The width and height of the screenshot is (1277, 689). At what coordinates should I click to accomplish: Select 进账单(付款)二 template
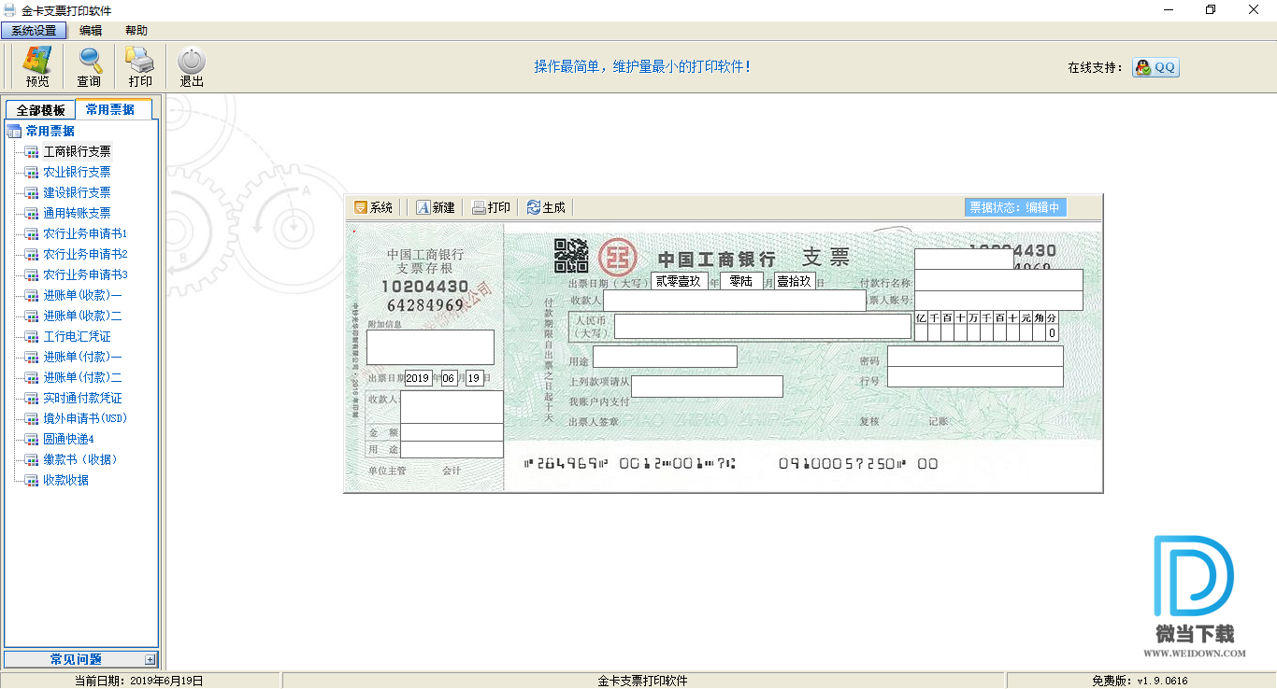pos(82,377)
